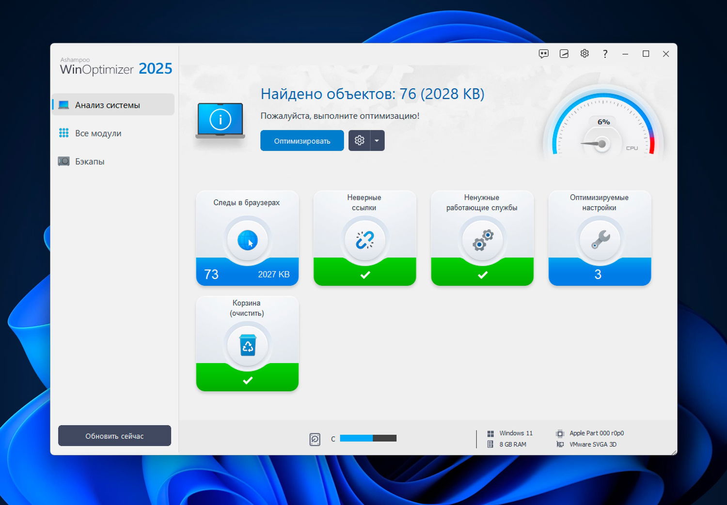Open settings gear in title bar
Viewport: 727px width, 505px height.
585,54
